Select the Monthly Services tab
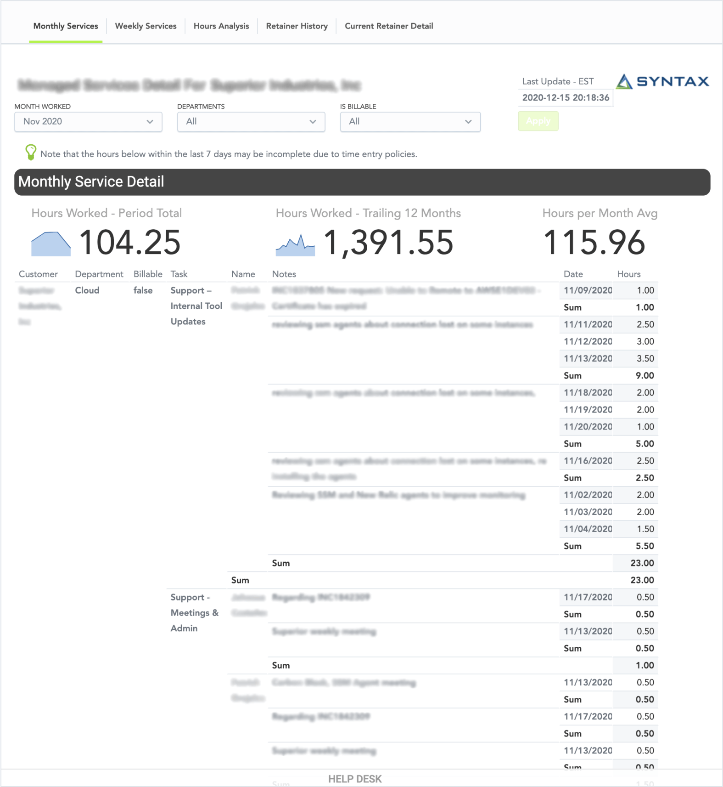 click(66, 26)
